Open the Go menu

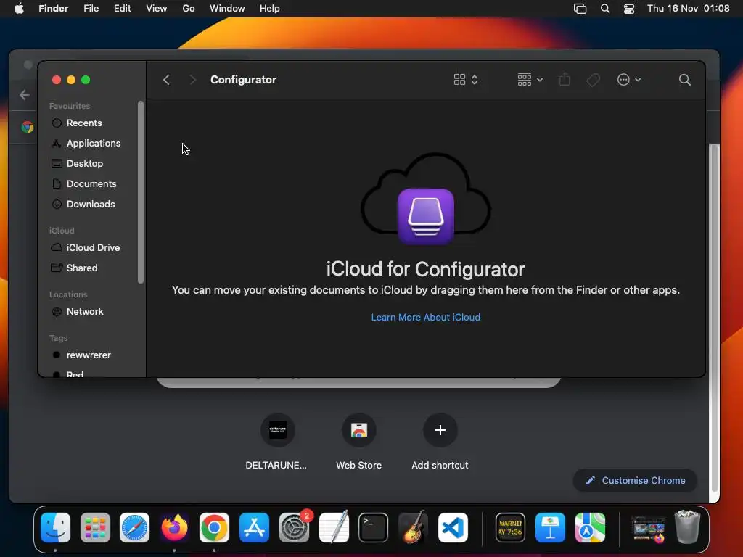click(189, 9)
